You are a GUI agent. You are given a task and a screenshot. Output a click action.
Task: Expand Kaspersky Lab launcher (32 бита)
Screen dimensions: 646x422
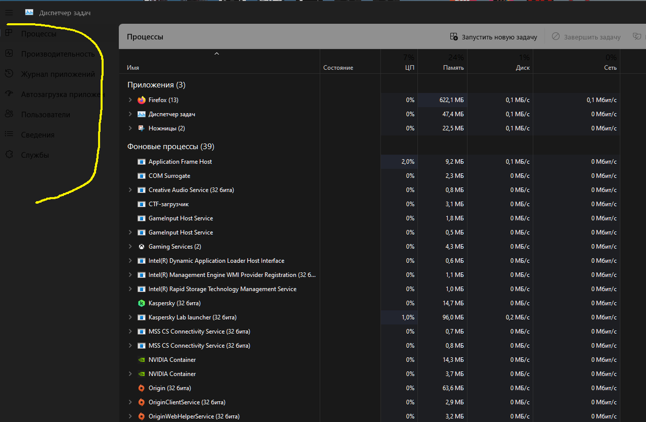[x=130, y=318]
